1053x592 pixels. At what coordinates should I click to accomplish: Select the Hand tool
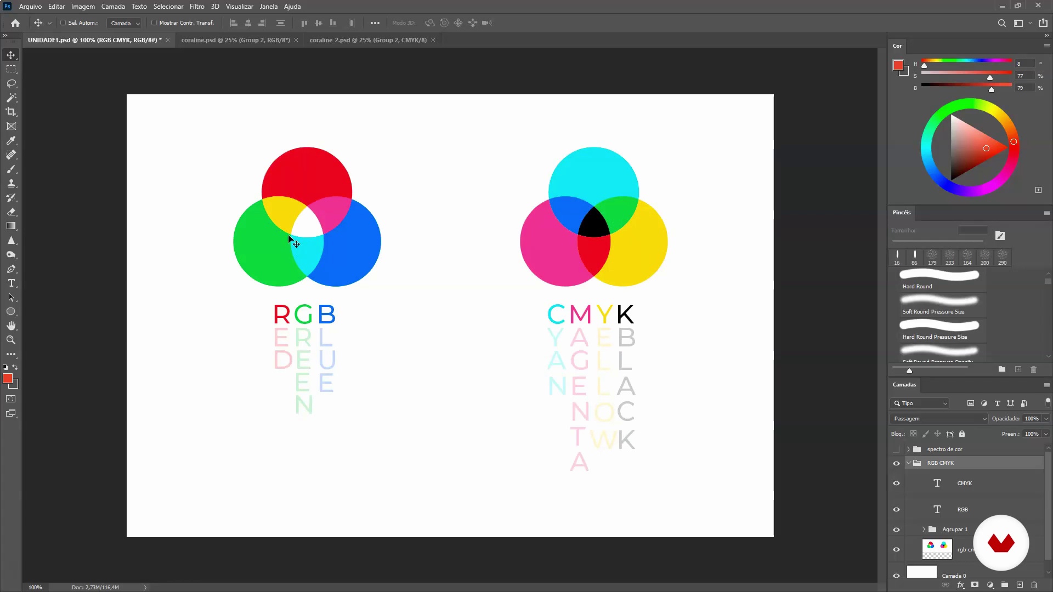click(11, 326)
